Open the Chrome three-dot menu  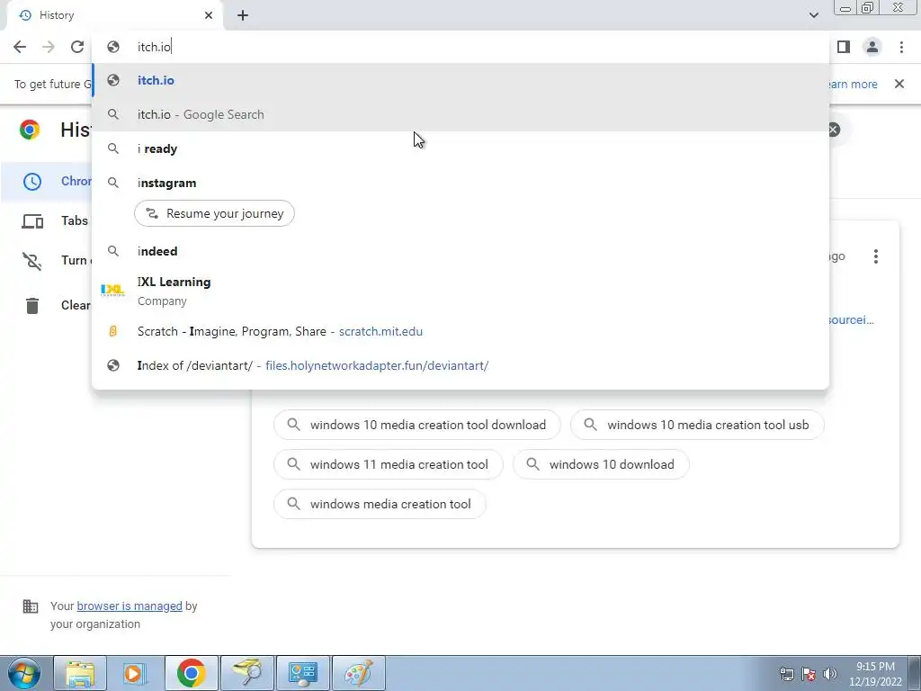pyautogui.click(x=901, y=47)
